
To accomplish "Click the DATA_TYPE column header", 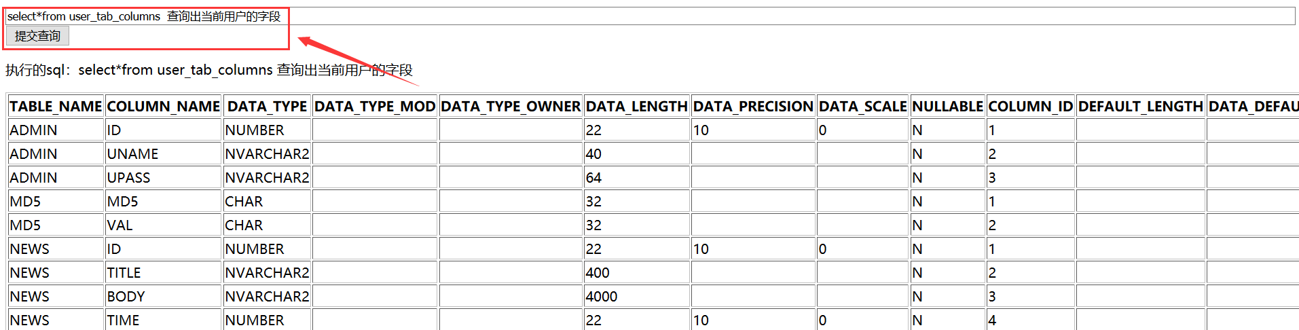I will (267, 107).
